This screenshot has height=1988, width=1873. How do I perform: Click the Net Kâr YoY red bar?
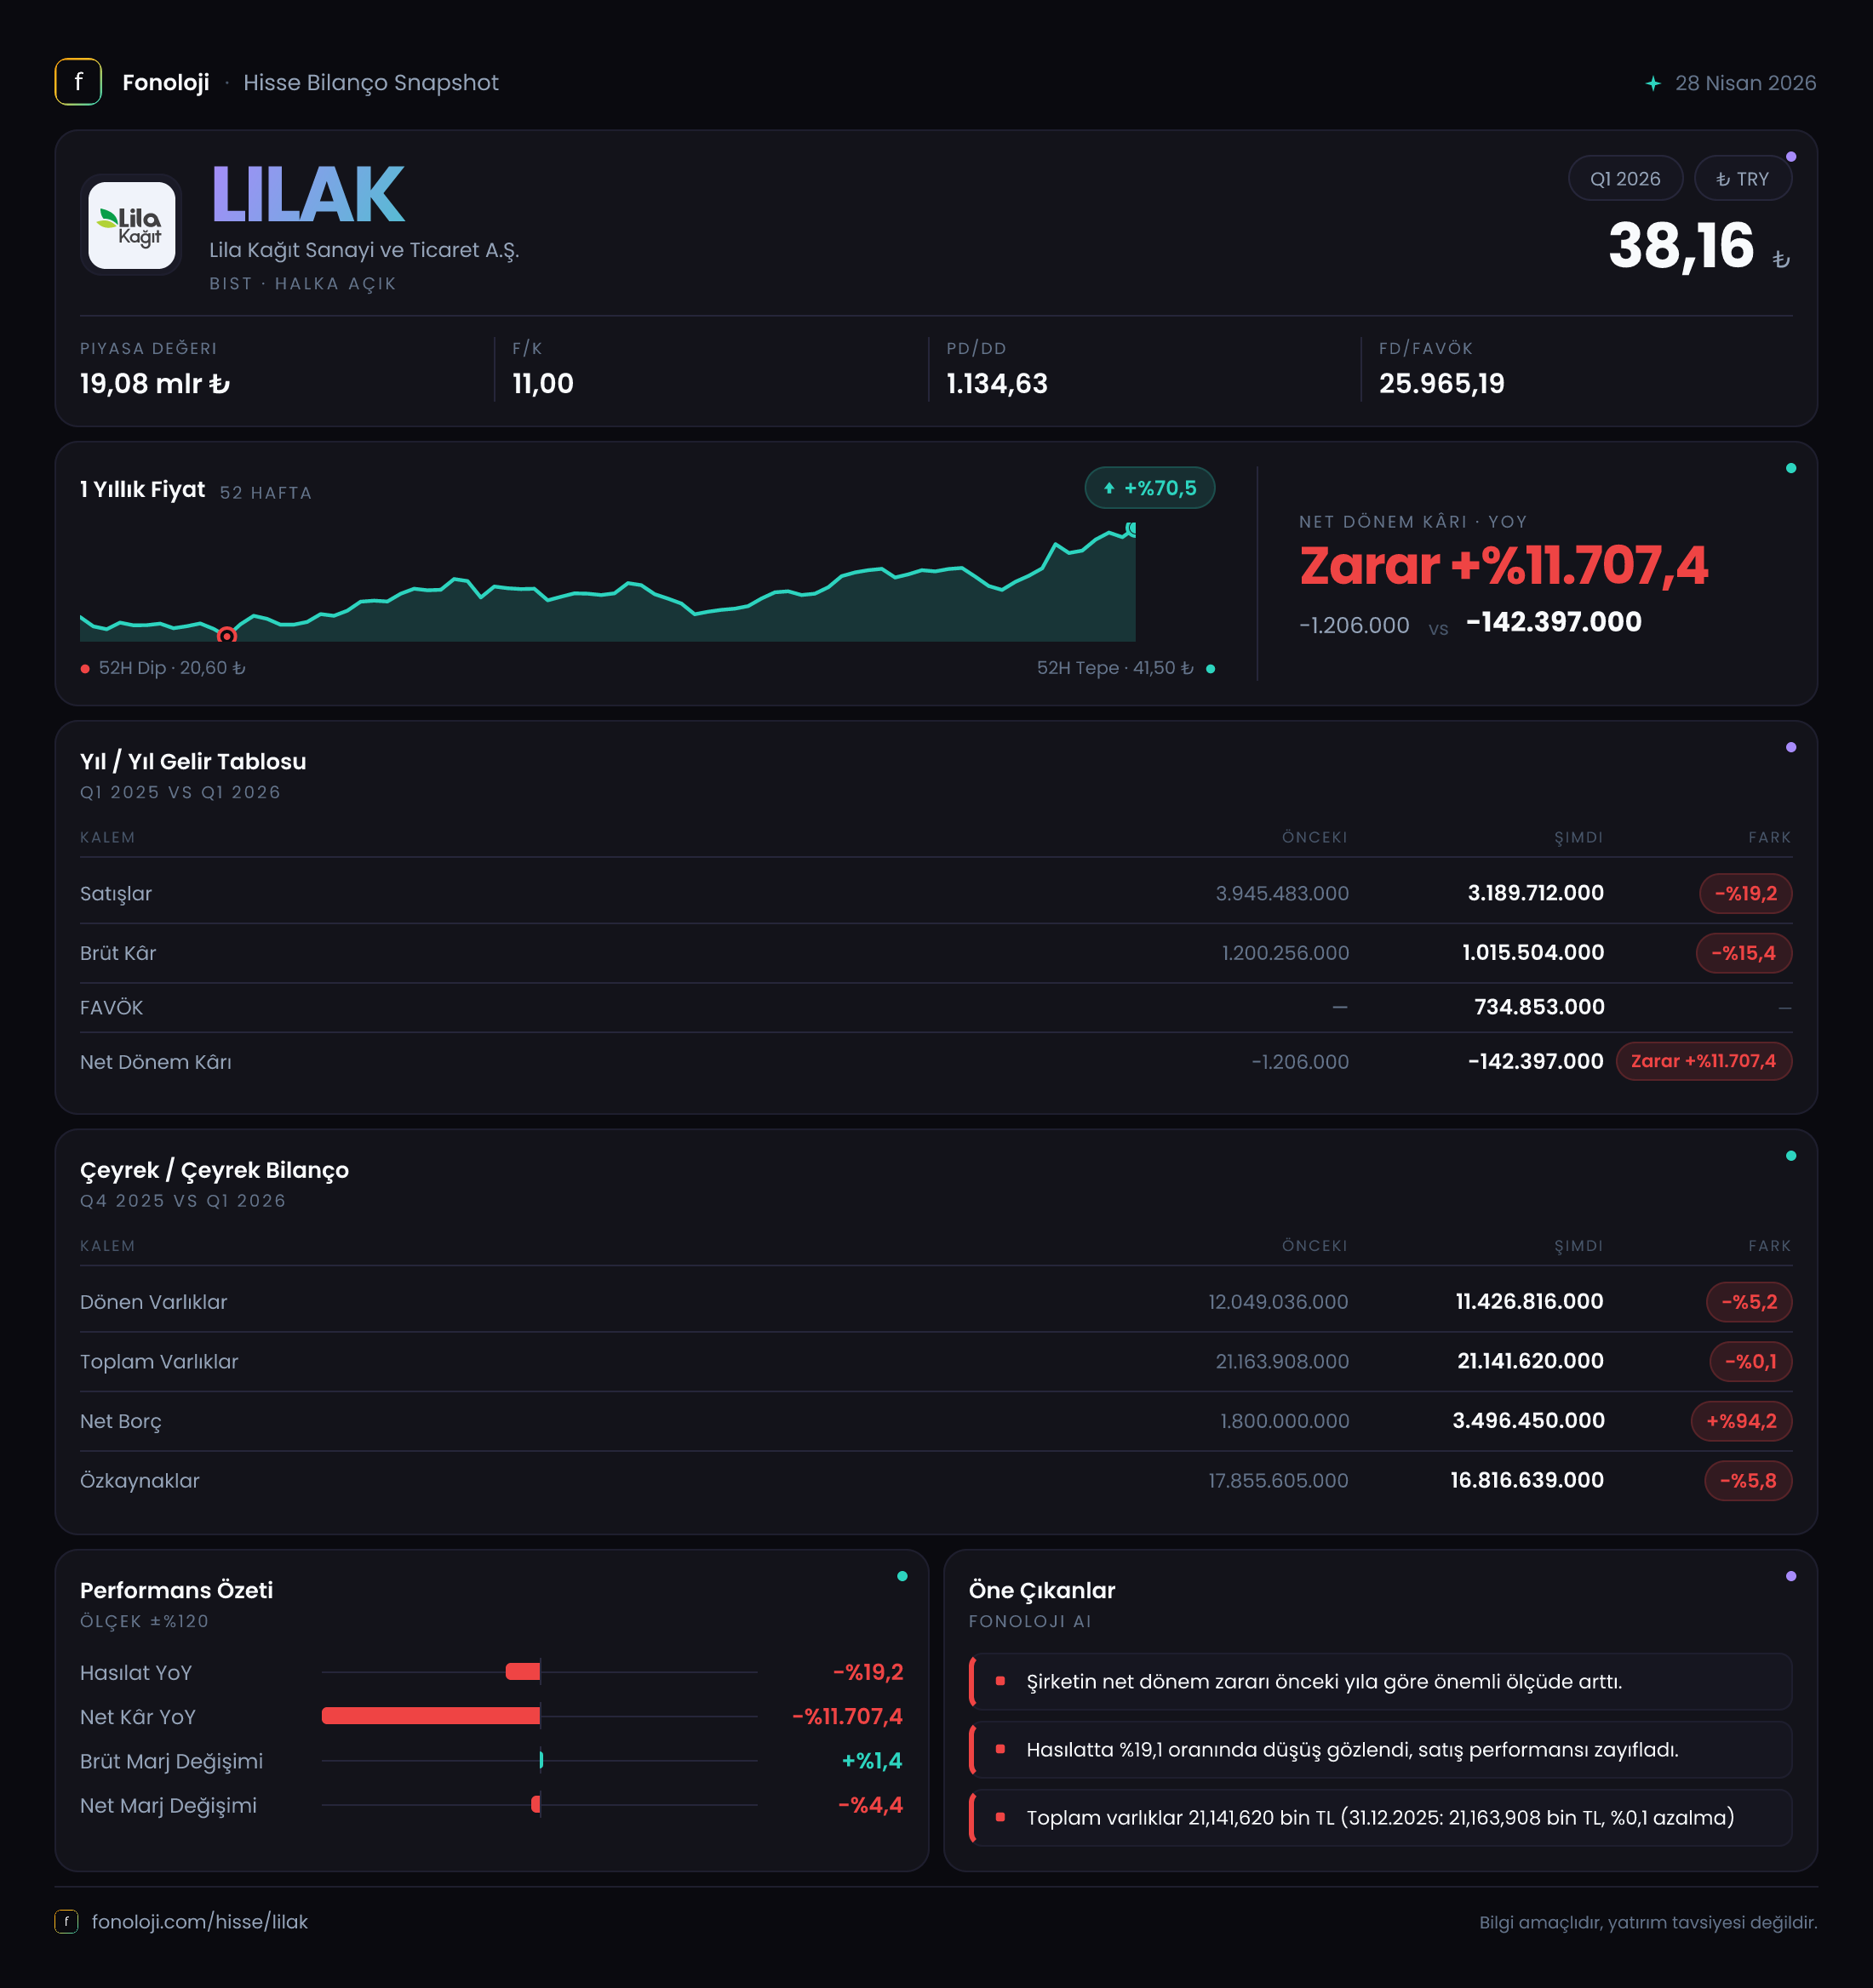430,1716
